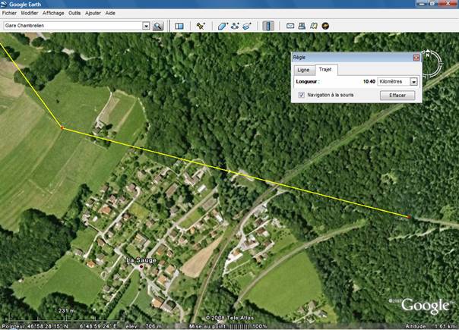This screenshot has width=459, height=330.
Task: Select the Trajet tab
Action: pyautogui.click(x=325, y=69)
